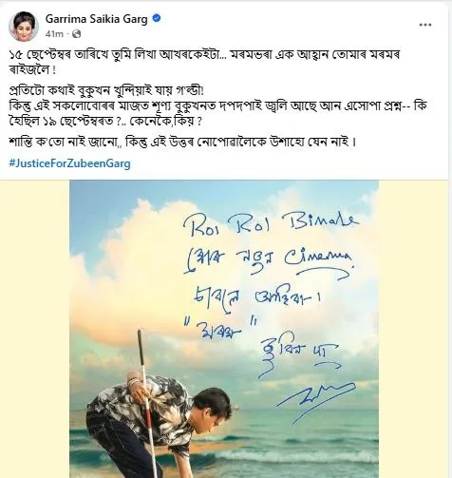Viewport: 452px width, 478px height.
Task: Click the Garrima Saikia Garg name link
Action: click(x=97, y=19)
